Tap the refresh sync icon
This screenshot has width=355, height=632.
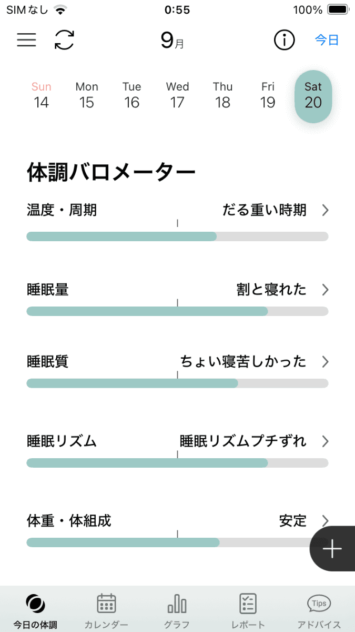(x=63, y=40)
